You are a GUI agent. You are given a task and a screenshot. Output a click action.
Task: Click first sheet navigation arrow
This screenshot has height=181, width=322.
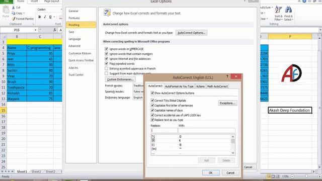tap(2, 171)
